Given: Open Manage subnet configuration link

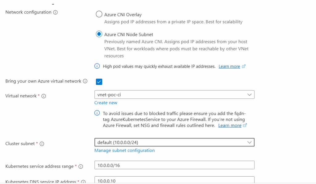Looking at the screenshot, I should click(x=125, y=150).
